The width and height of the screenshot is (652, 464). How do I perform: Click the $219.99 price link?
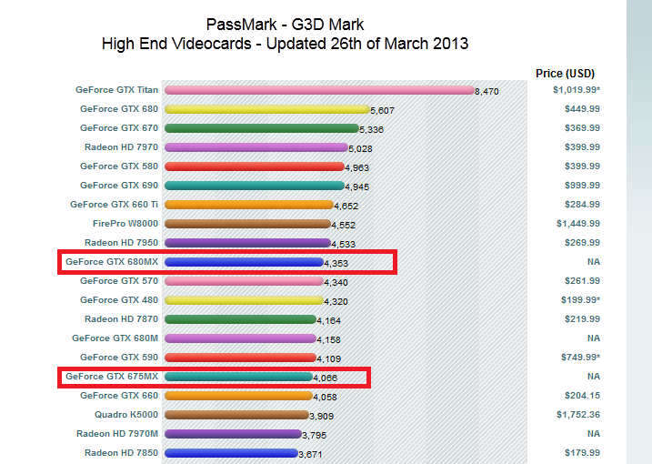tap(582, 319)
